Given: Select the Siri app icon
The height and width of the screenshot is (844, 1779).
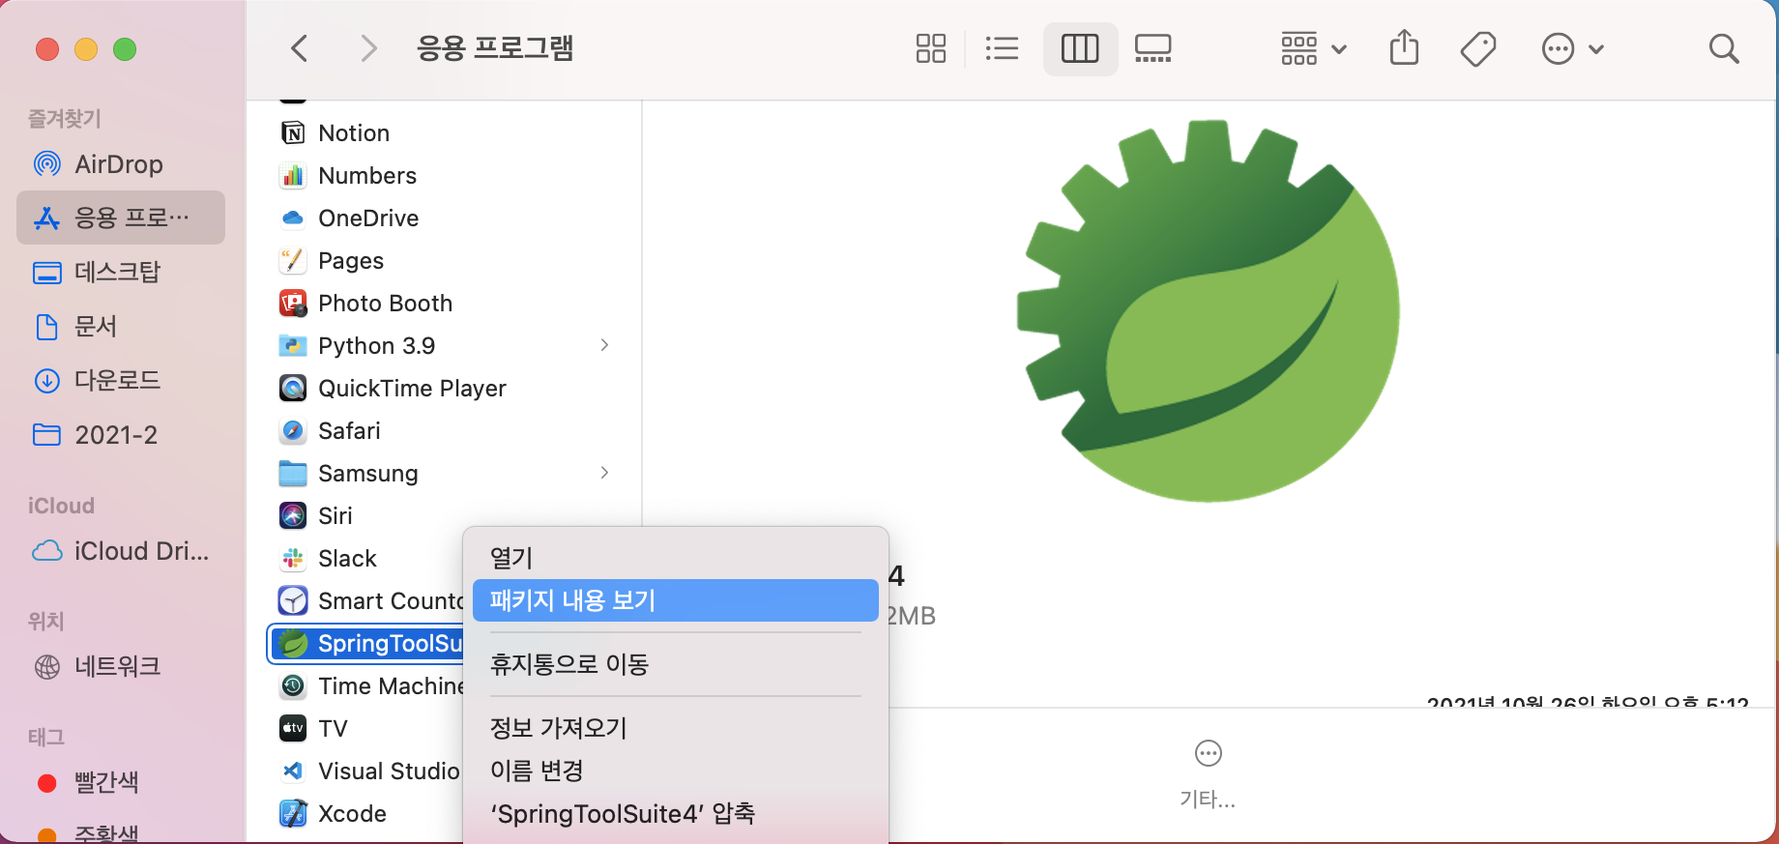Looking at the screenshot, I should point(293,516).
